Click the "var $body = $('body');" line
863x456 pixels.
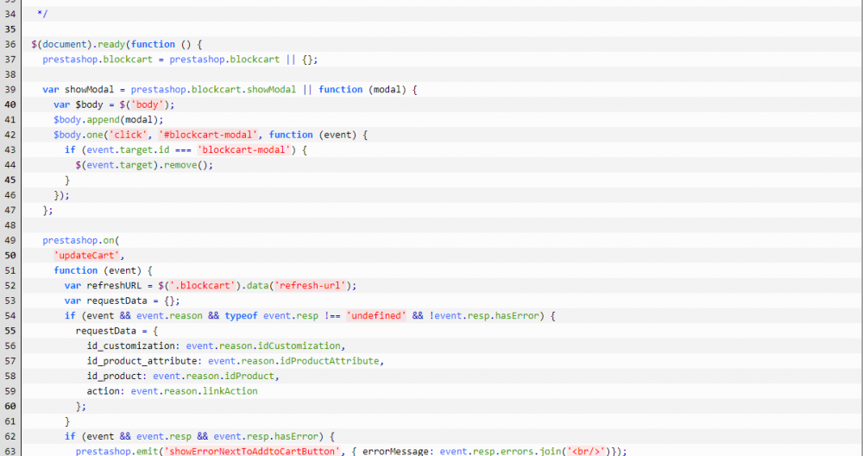click(114, 104)
